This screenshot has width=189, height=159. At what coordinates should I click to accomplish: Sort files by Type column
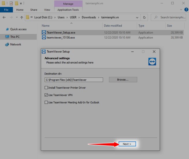tap(141, 26)
